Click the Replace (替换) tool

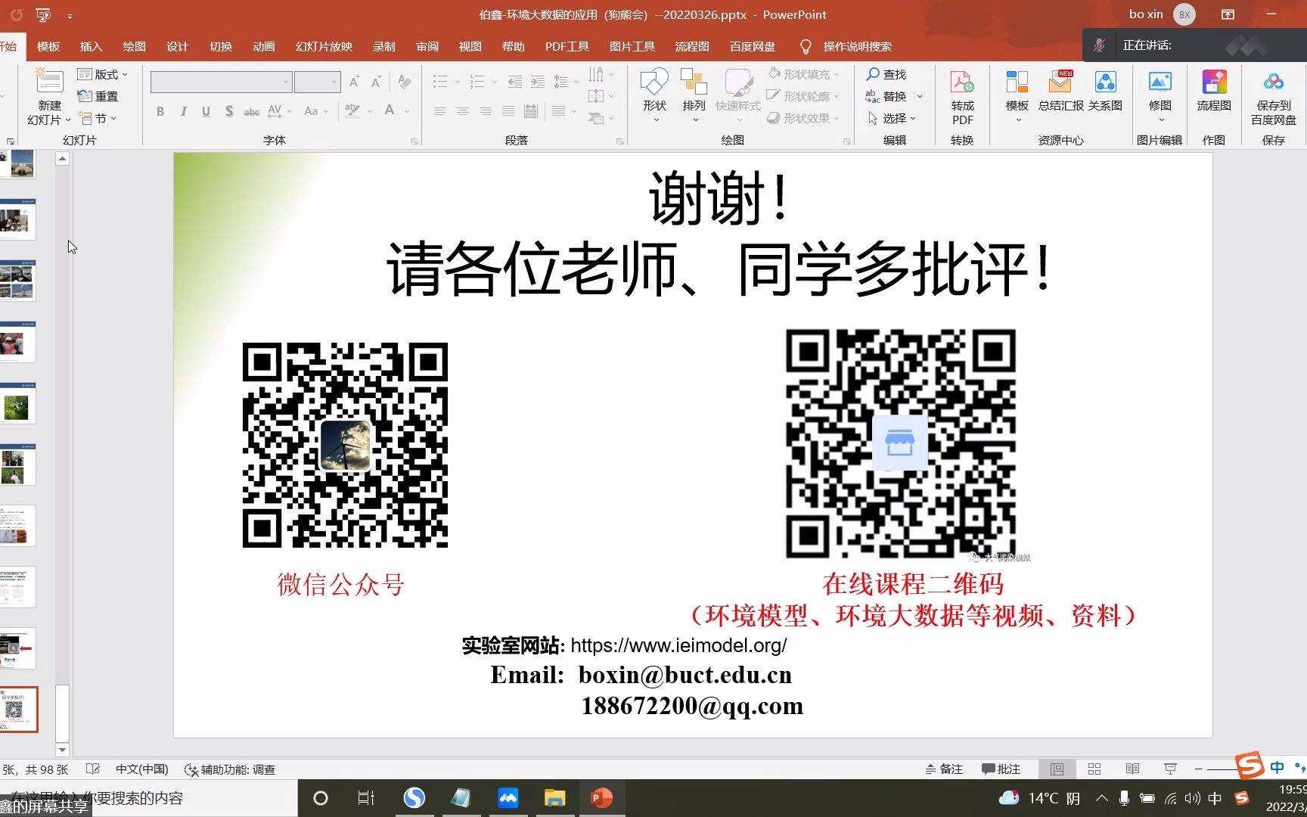[x=893, y=96]
